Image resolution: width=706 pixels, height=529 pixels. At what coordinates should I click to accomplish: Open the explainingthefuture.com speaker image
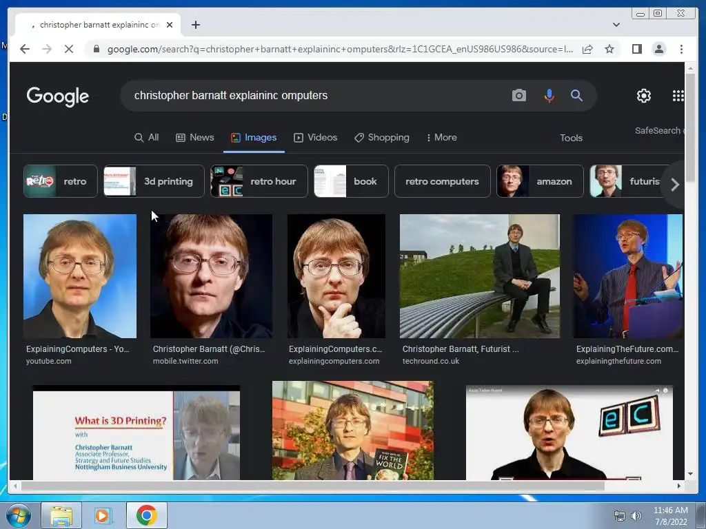628,276
